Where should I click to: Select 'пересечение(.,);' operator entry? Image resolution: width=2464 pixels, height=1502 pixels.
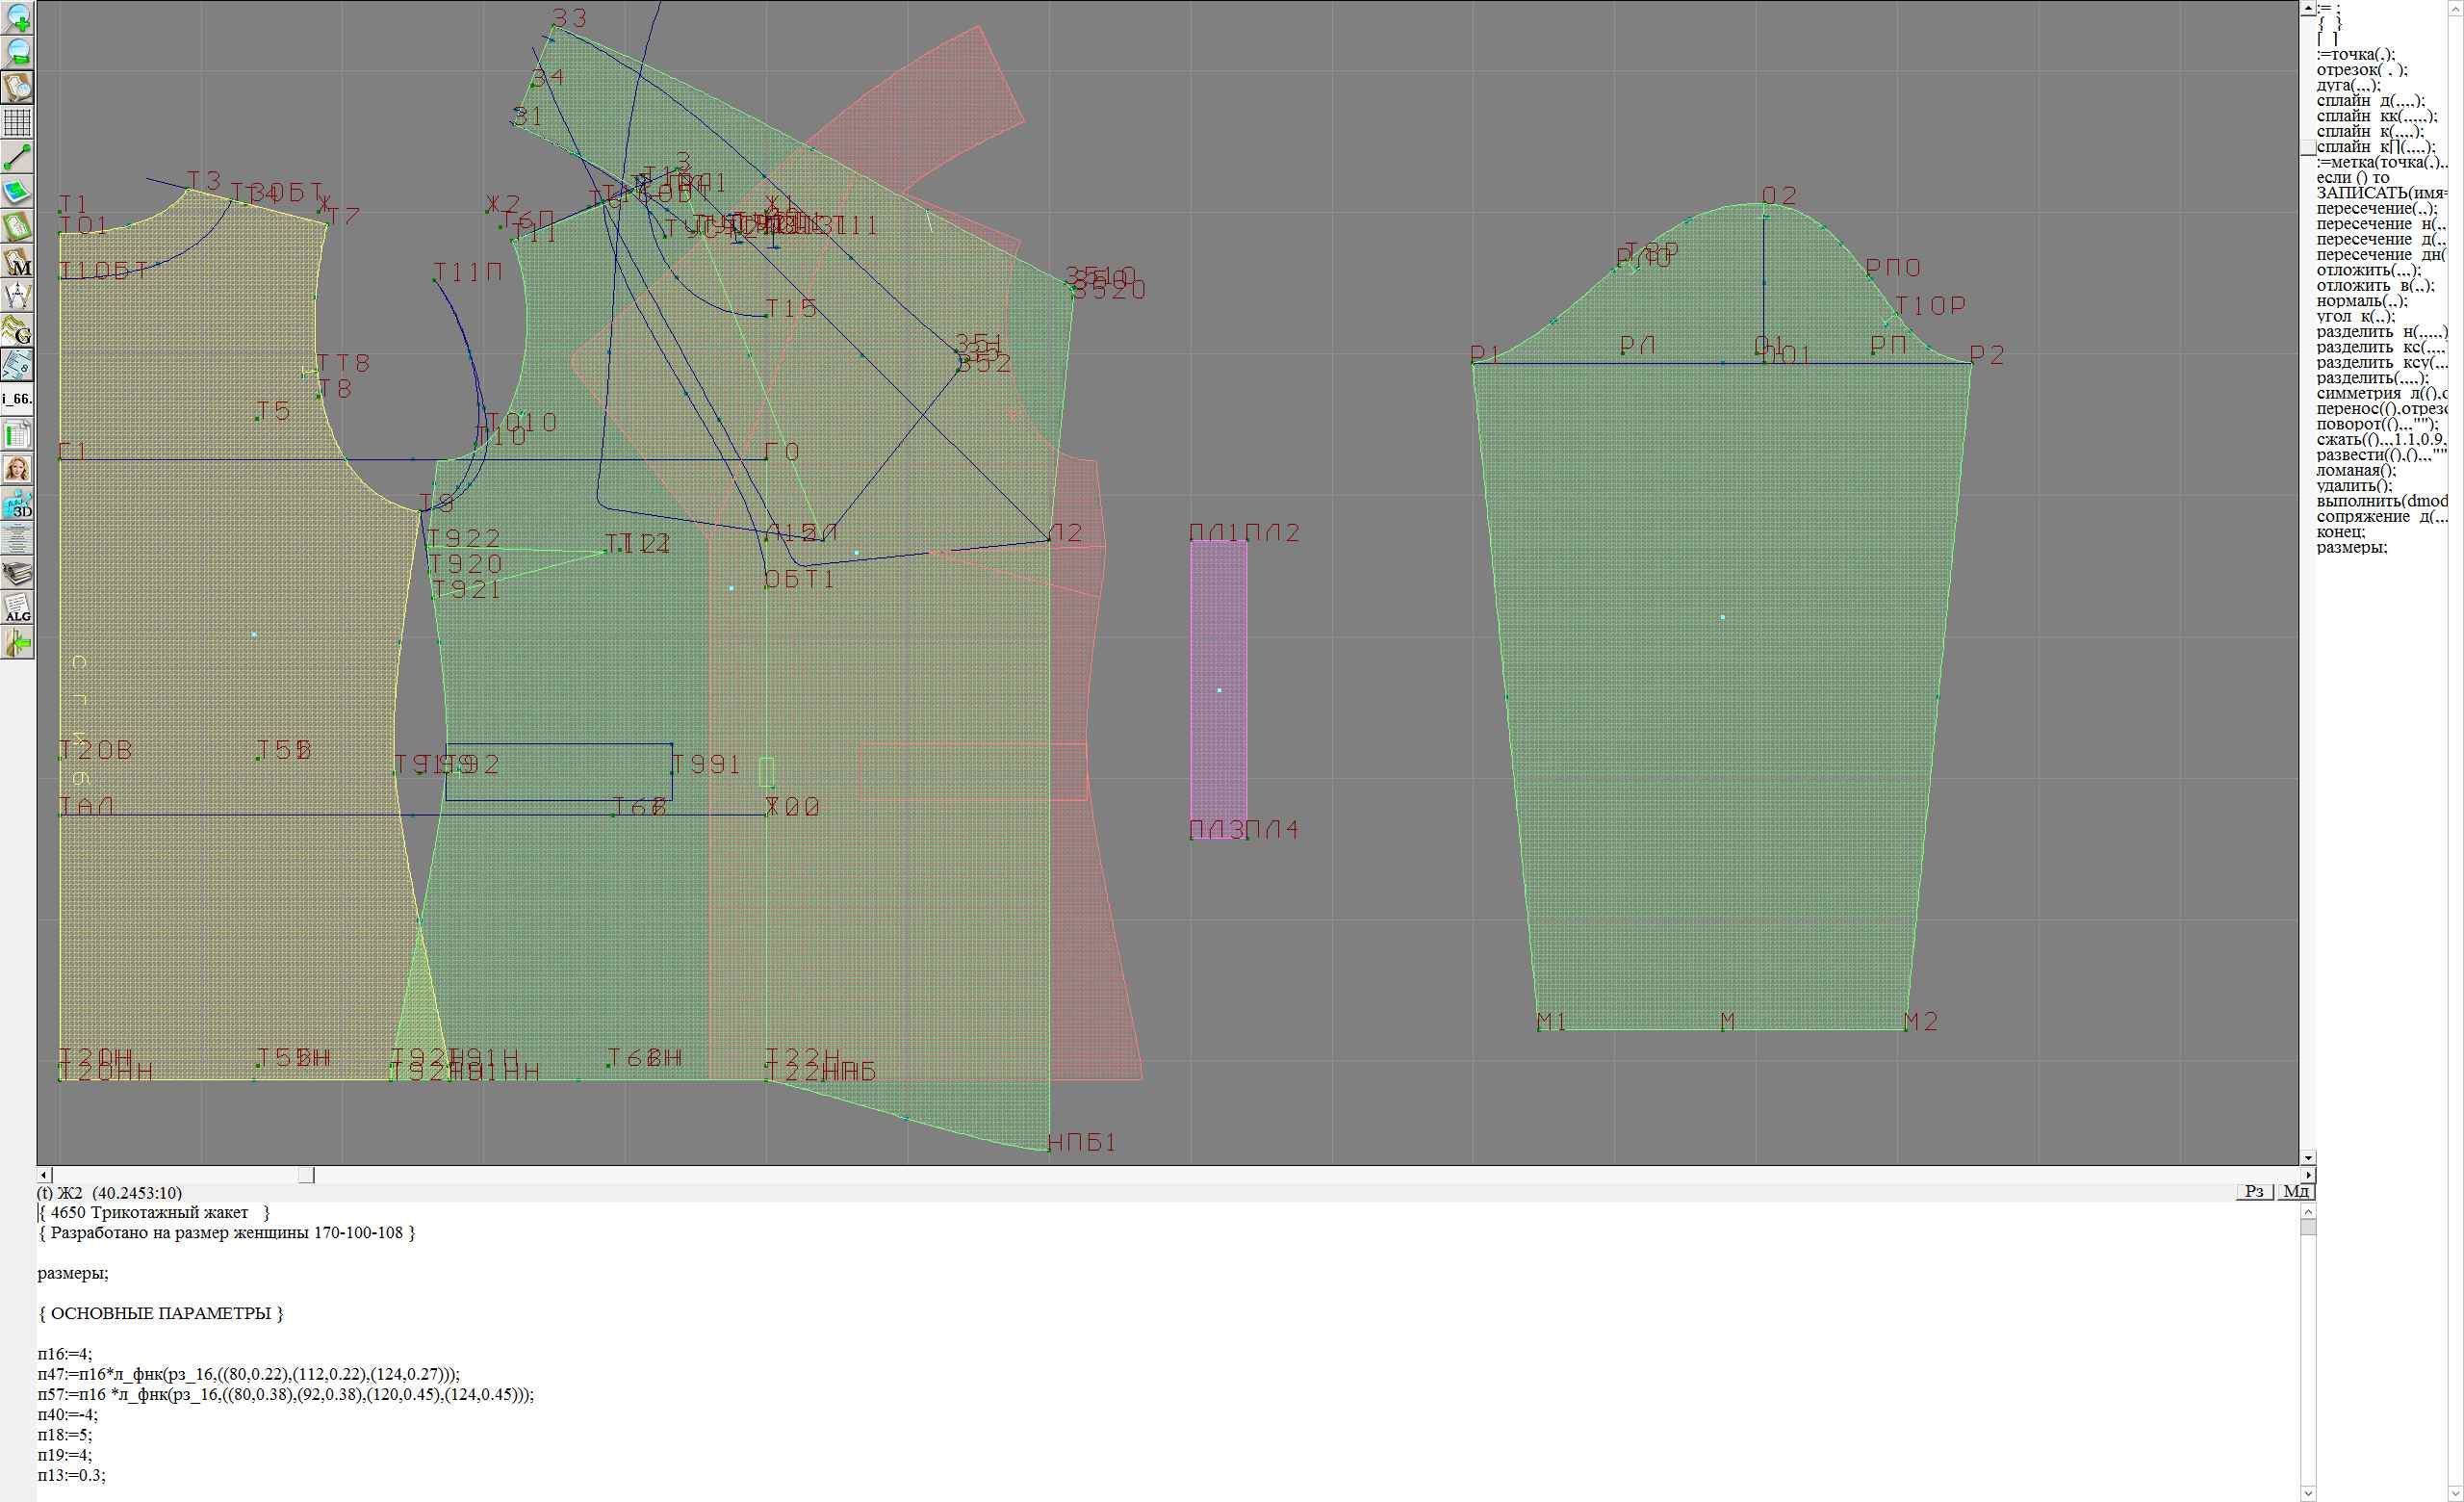[x=2376, y=209]
